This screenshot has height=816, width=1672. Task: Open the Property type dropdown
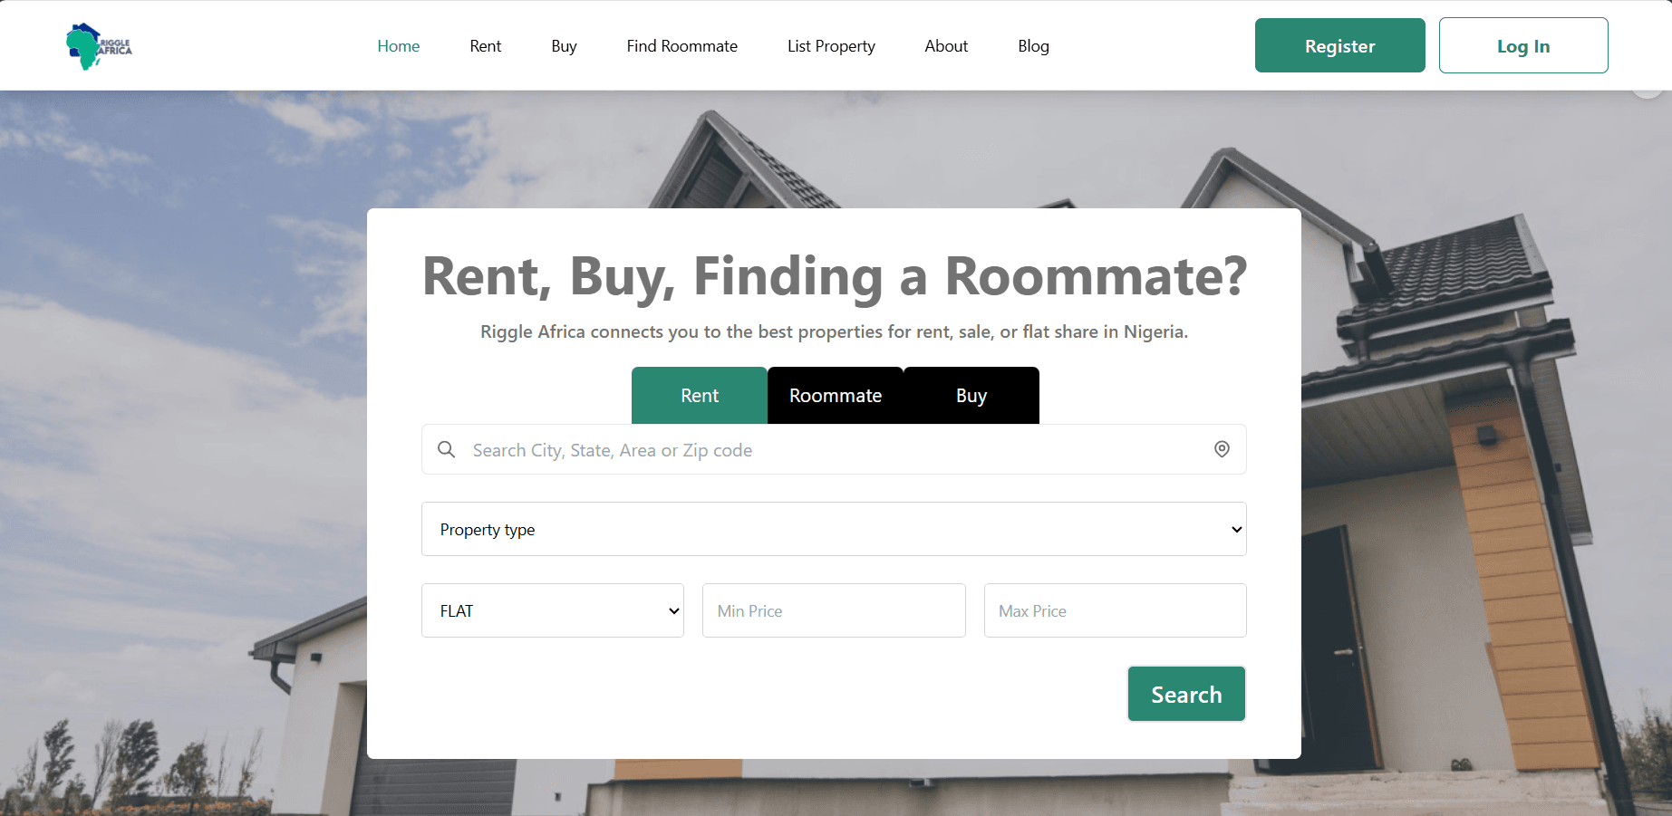tap(834, 529)
